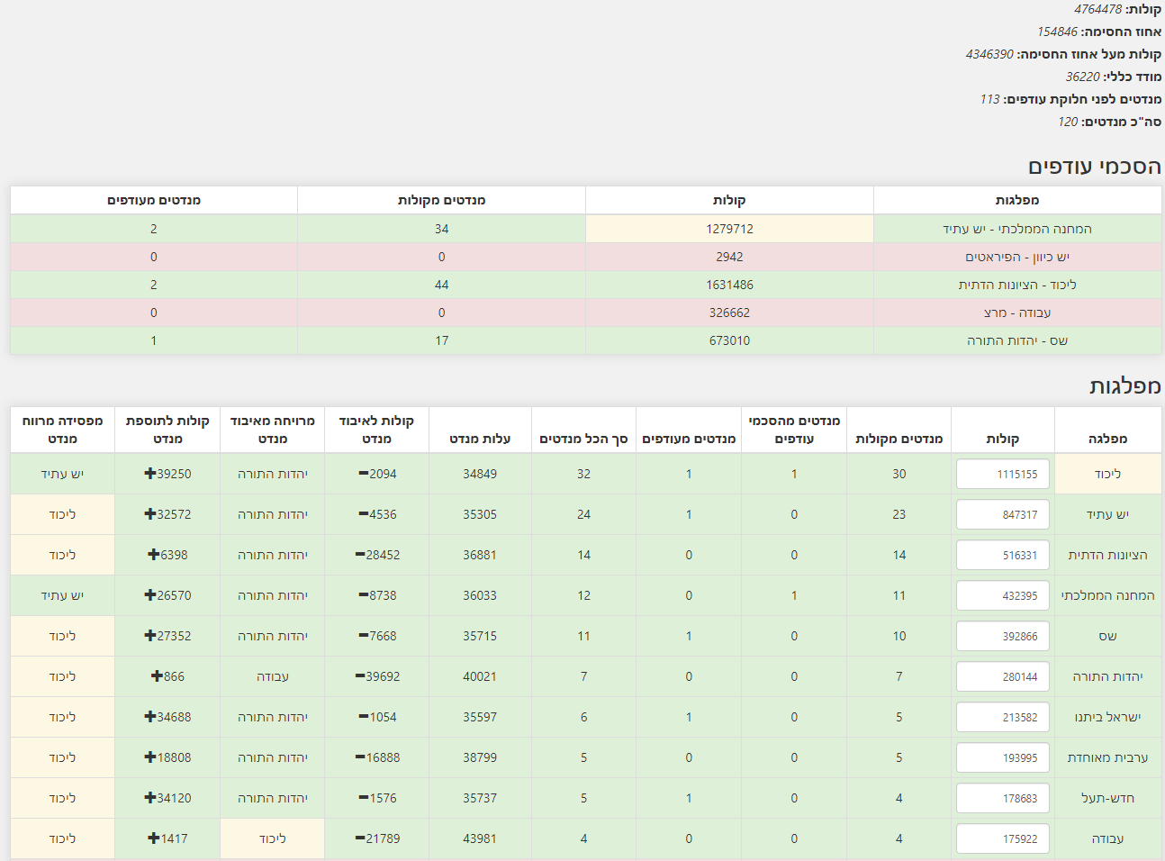Click the 'מפלגות' section heading
Image resolution: width=1165 pixels, height=861 pixels.
click(1125, 386)
